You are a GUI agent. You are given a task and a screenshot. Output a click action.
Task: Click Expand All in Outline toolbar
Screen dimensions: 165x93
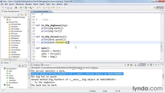point(26,66)
